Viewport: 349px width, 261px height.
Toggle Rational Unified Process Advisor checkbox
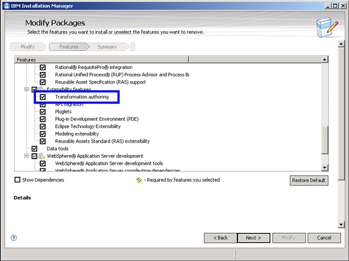pos(43,74)
